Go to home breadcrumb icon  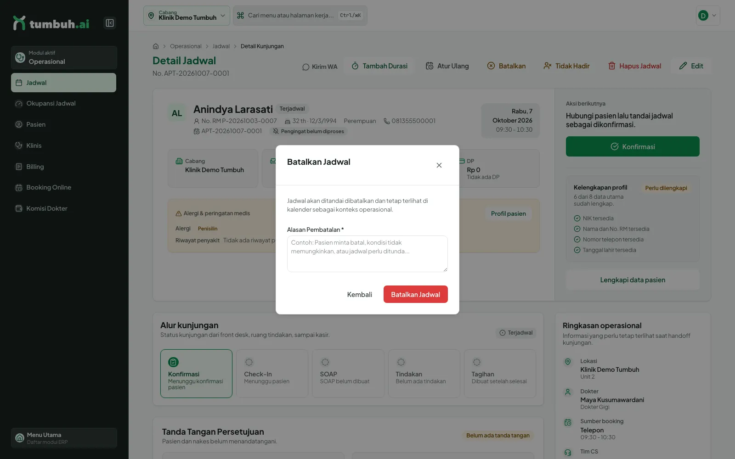click(x=156, y=46)
